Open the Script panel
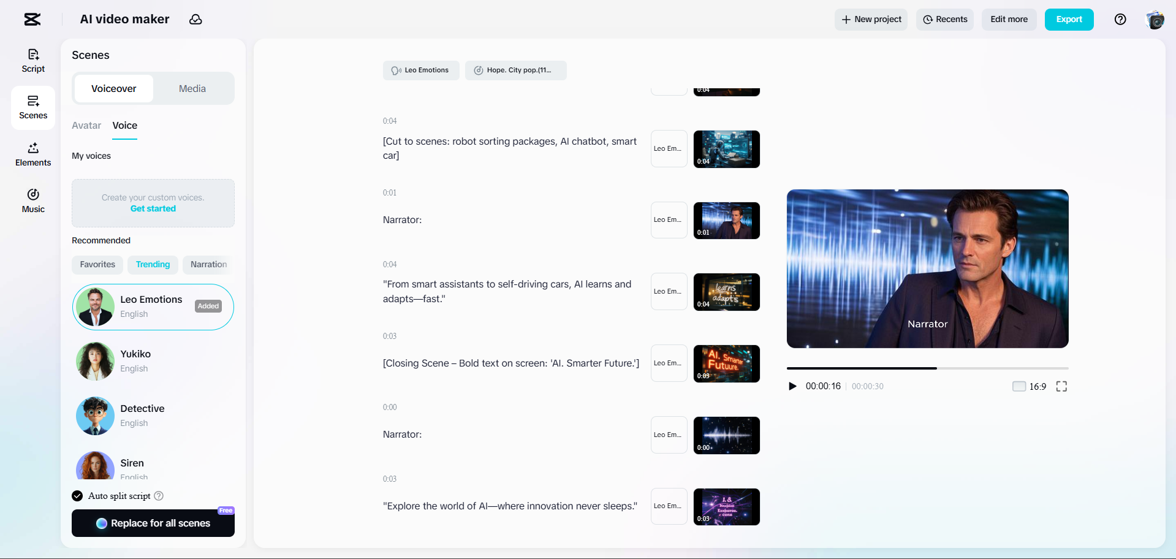This screenshot has width=1176, height=559. [33, 61]
